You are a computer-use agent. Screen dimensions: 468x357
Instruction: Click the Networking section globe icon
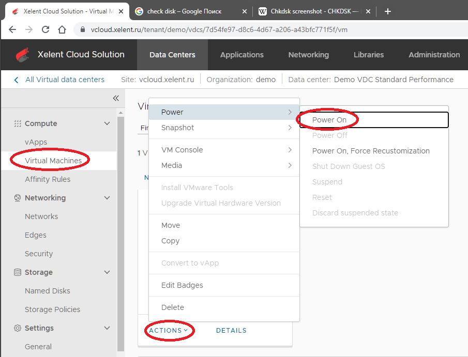click(18, 198)
